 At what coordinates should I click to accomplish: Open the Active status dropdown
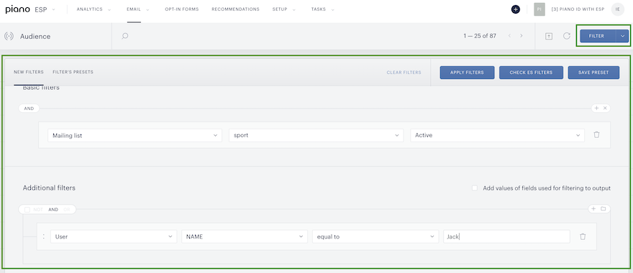[x=497, y=136]
